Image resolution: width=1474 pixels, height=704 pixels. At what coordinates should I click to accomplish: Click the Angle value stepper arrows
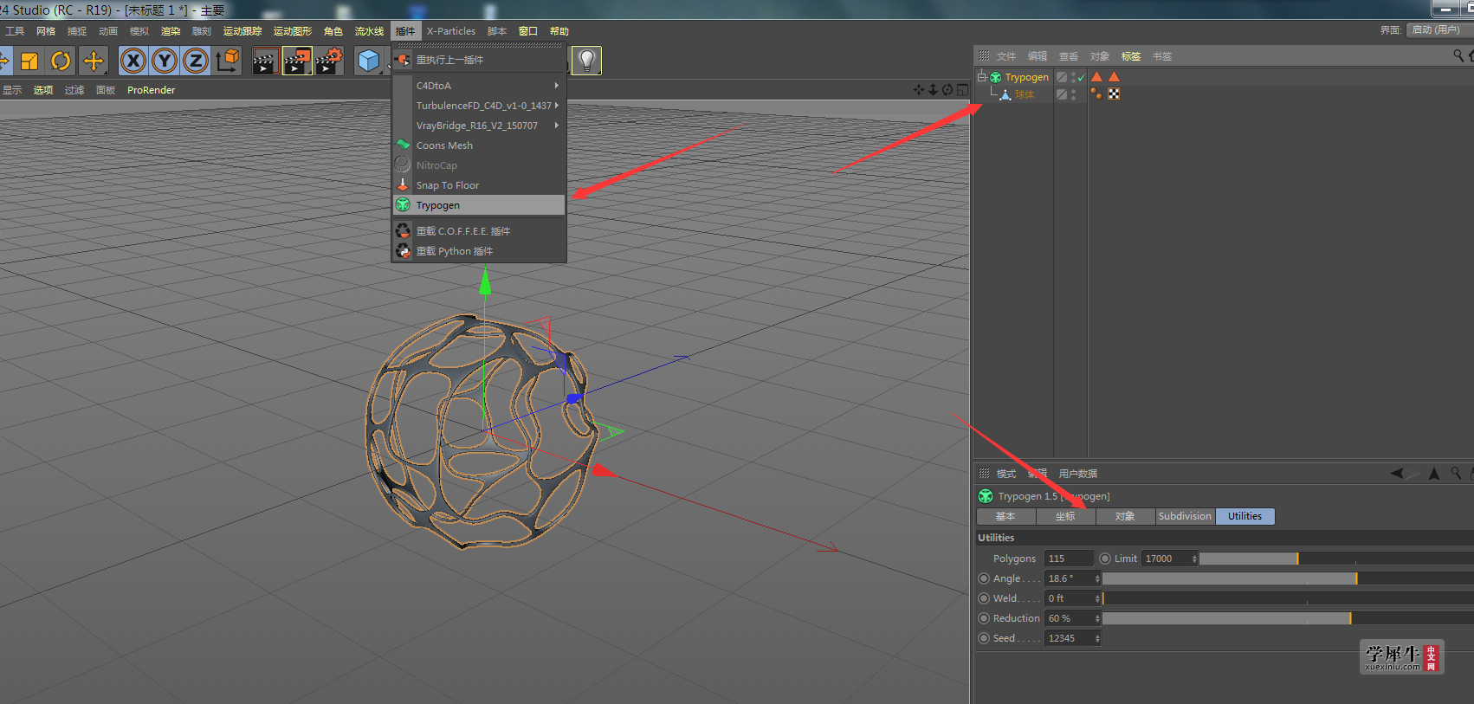coord(1097,578)
